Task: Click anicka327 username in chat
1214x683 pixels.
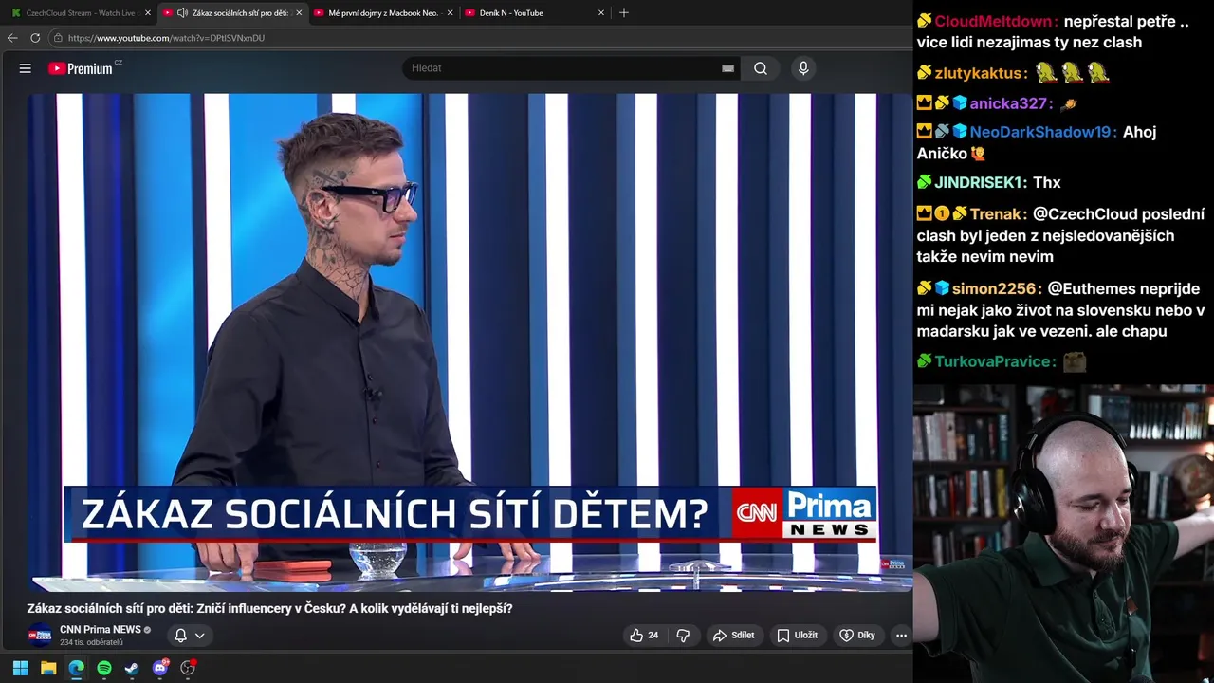Action: pyautogui.click(x=1011, y=103)
